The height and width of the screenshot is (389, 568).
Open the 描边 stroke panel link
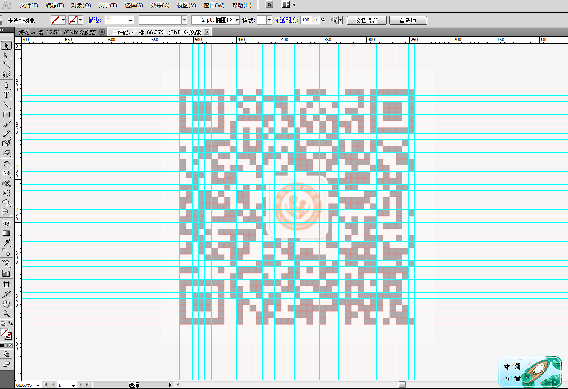[94, 20]
